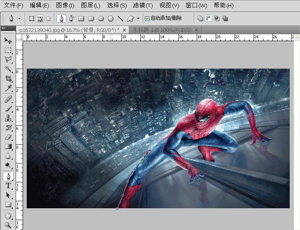Select the Horizontal Type tool
The height and width of the screenshot is (230, 300).
point(8,186)
